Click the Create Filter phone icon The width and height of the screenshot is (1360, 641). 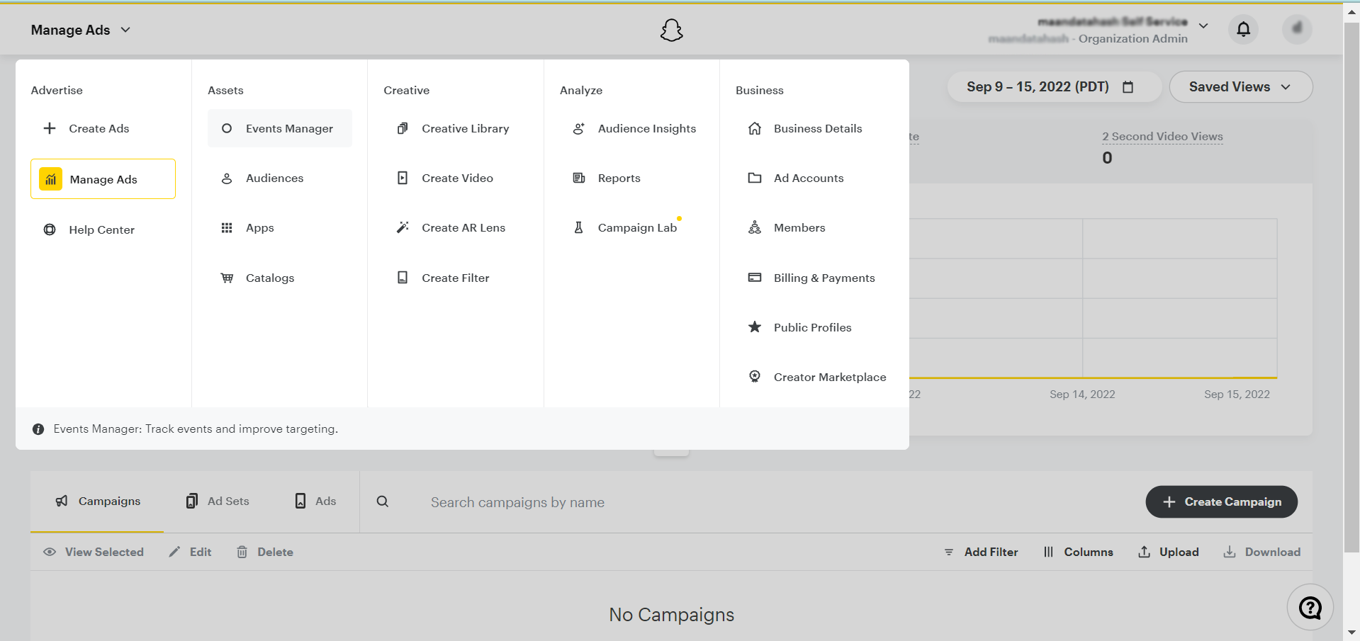pyautogui.click(x=403, y=278)
